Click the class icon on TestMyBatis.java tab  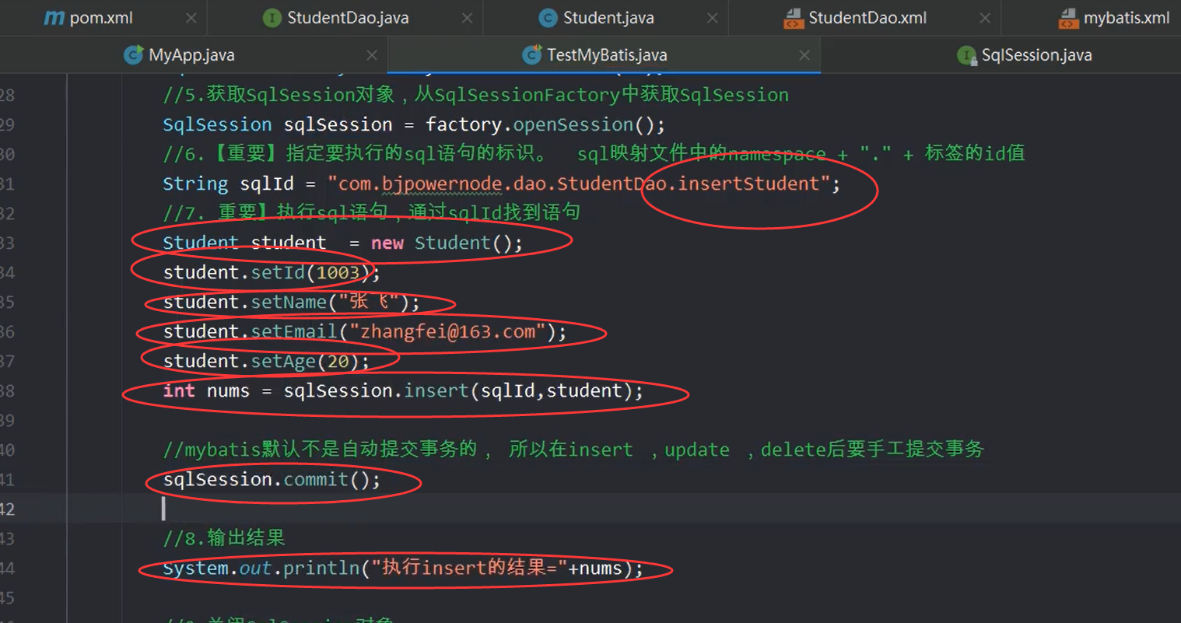tap(532, 54)
